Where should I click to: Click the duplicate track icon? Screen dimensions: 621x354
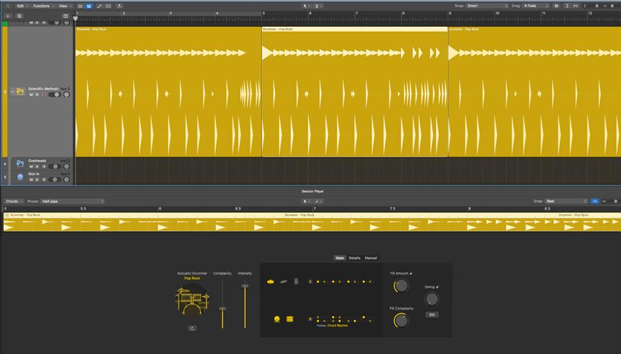coord(19,16)
